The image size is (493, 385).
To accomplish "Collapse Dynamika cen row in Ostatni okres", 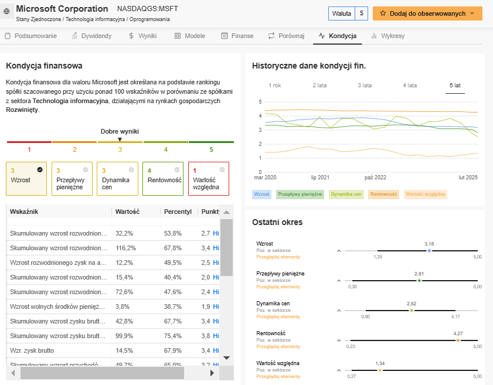I will pos(339,311).
